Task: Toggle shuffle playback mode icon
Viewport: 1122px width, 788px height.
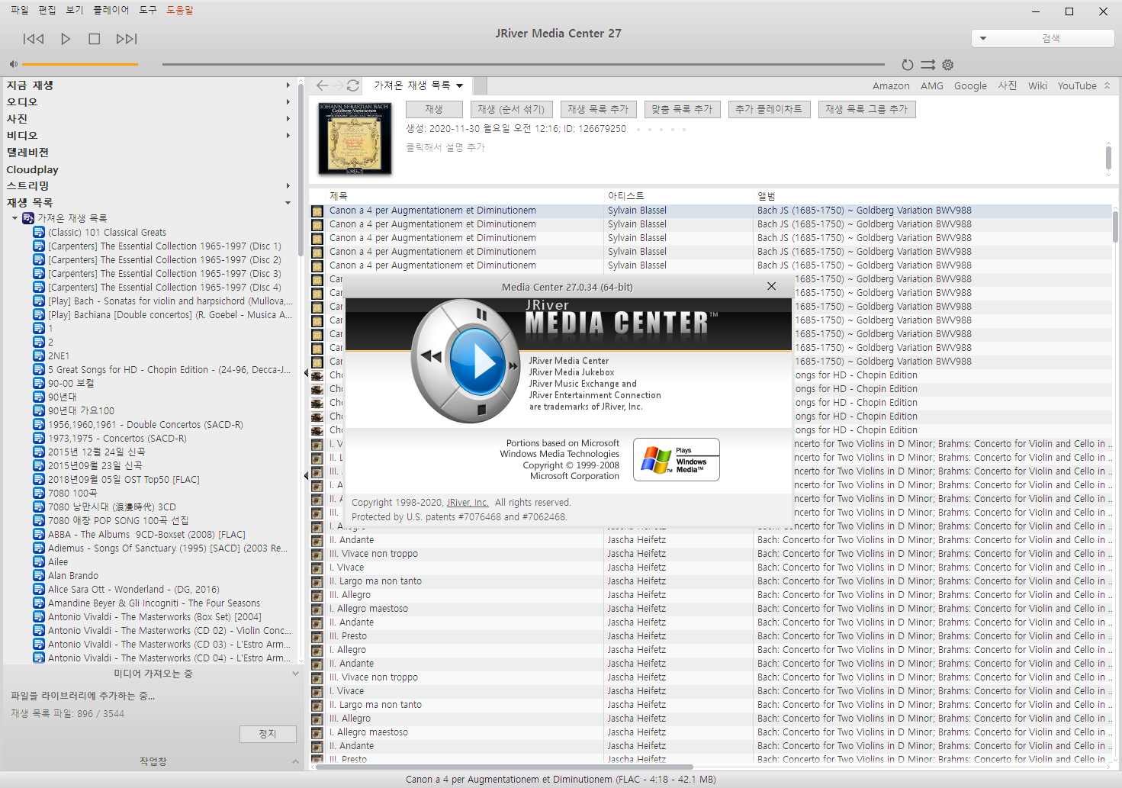Action: tap(927, 65)
